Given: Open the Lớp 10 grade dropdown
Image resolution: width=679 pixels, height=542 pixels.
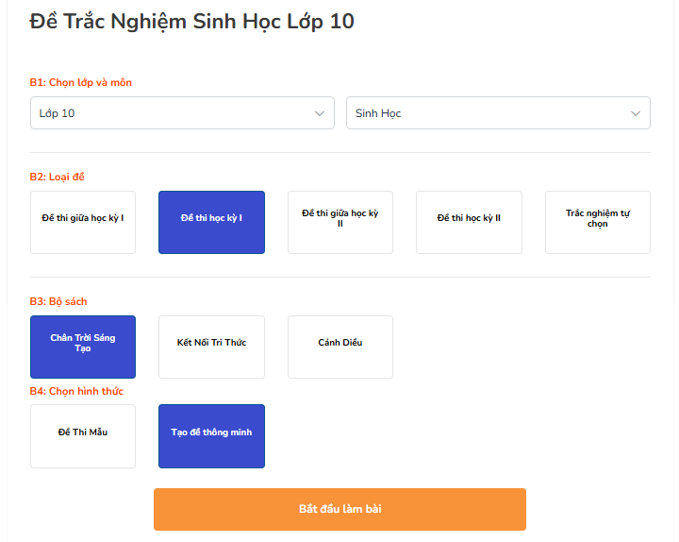Looking at the screenshot, I should point(182,112).
